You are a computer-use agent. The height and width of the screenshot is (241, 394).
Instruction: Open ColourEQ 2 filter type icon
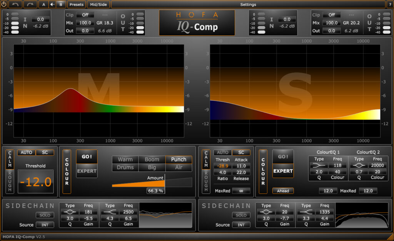[359, 165]
